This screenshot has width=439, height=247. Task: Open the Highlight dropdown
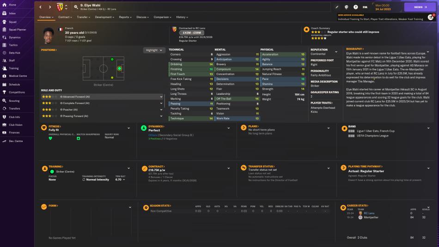(154, 50)
